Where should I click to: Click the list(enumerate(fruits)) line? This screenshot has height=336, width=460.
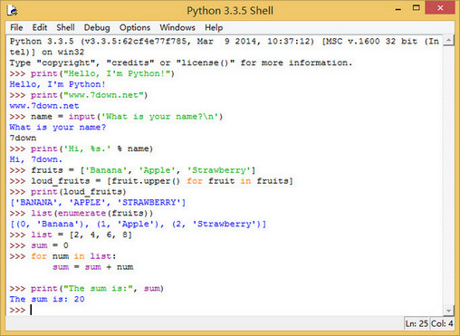click(81, 213)
